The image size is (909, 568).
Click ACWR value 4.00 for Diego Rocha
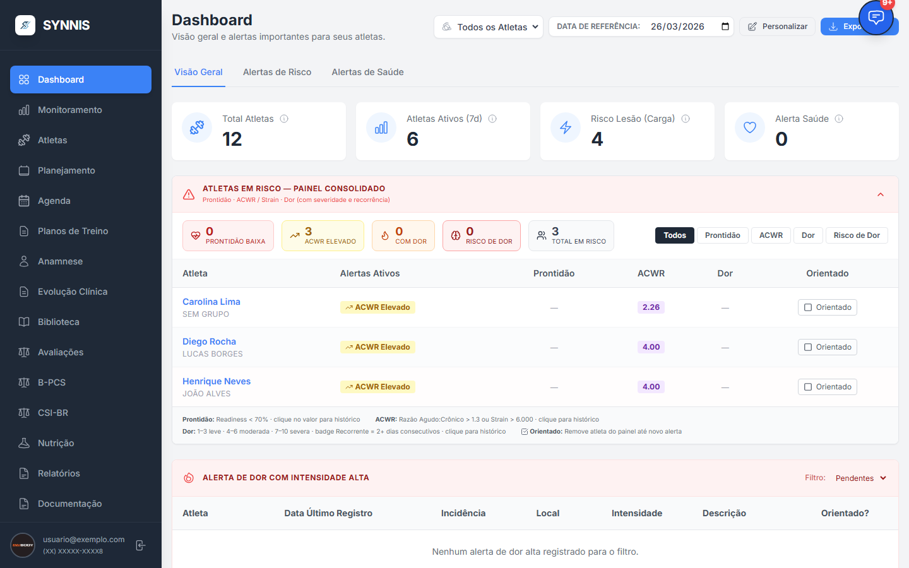coord(651,347)
